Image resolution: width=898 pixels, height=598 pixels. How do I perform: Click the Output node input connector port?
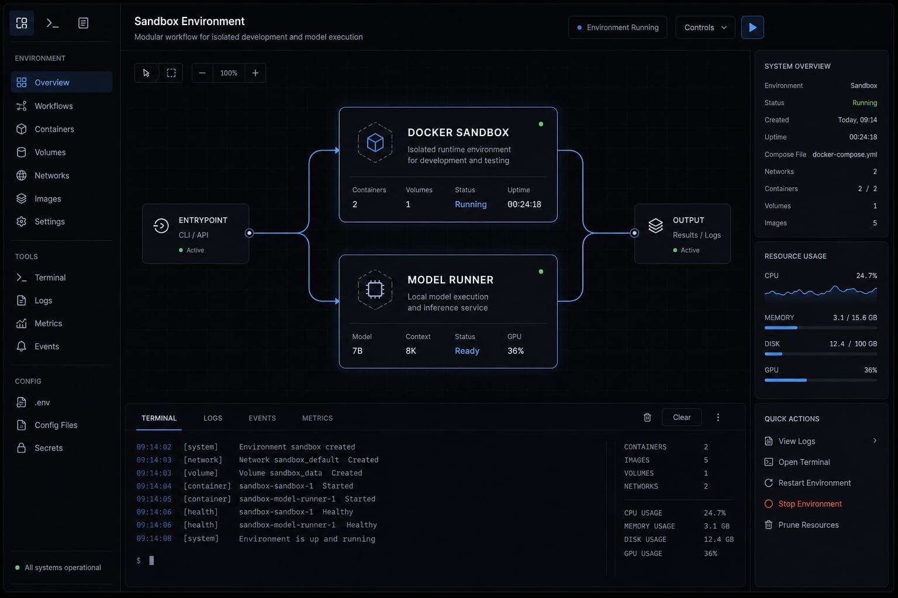point(634,233)
